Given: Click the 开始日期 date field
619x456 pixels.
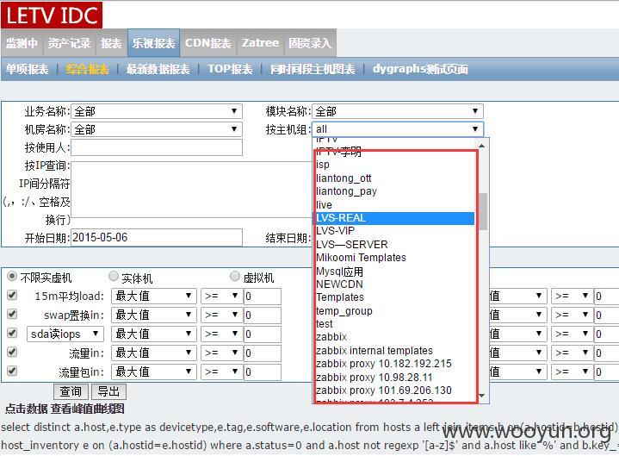Looking at the screenshot, I should [x=157, y=238].
